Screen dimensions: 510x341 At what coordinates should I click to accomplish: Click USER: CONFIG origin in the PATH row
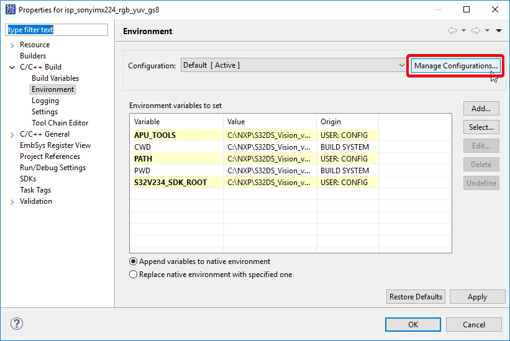(344, 158)
